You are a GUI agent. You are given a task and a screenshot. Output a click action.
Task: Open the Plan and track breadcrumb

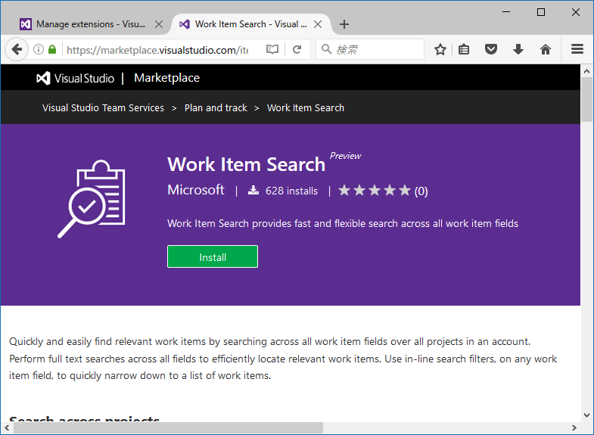tap(216, 108)
